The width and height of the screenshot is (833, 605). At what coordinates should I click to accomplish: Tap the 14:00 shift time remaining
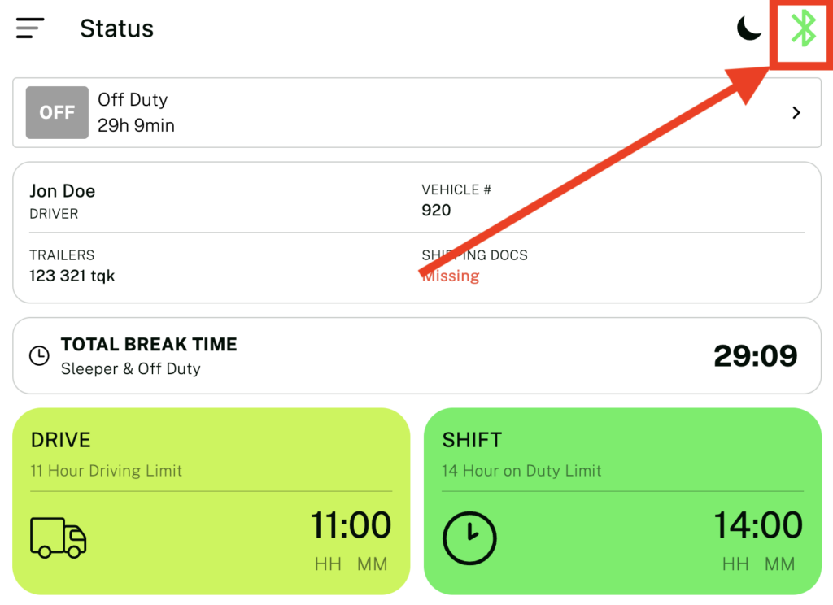758,525
